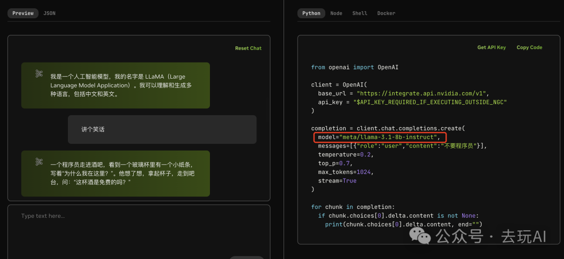Select the Shell code tab
564x259 pixels.
coord(360,13)
